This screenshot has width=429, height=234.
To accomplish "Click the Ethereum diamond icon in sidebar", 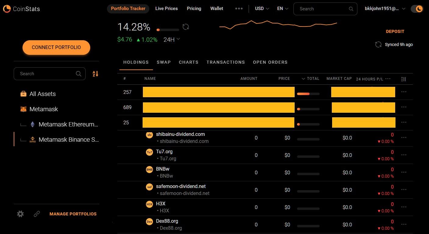I will point(33,124).
